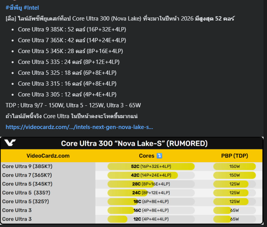Select the Core Ultra 7 365K bullet line
The height and width of the screenshot is (227, 267).
click(x=72, y=40)
